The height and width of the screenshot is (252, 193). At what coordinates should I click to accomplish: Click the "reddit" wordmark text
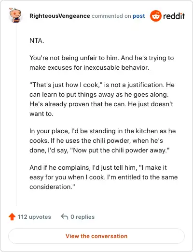[x=174, y=16]
